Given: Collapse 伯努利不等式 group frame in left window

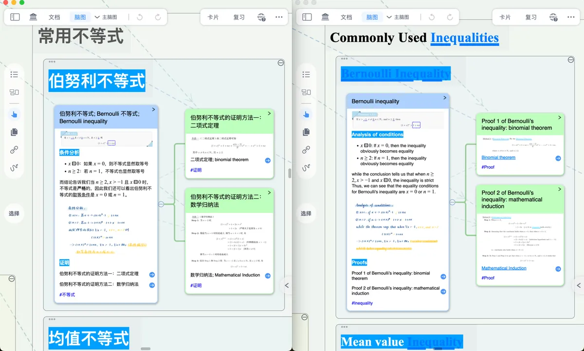Looking at the screenshot, I should (x=281, y=63).
